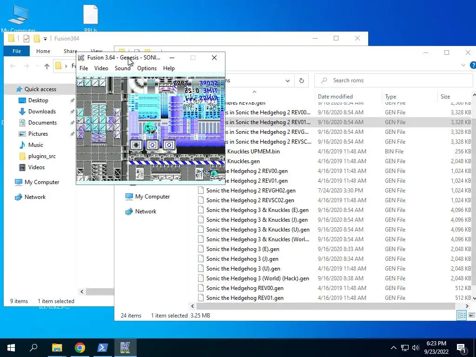This screenshot has width=476, height=357.
Task: Expand the ribbon chevron in roms window
Action: pos(463,65)
